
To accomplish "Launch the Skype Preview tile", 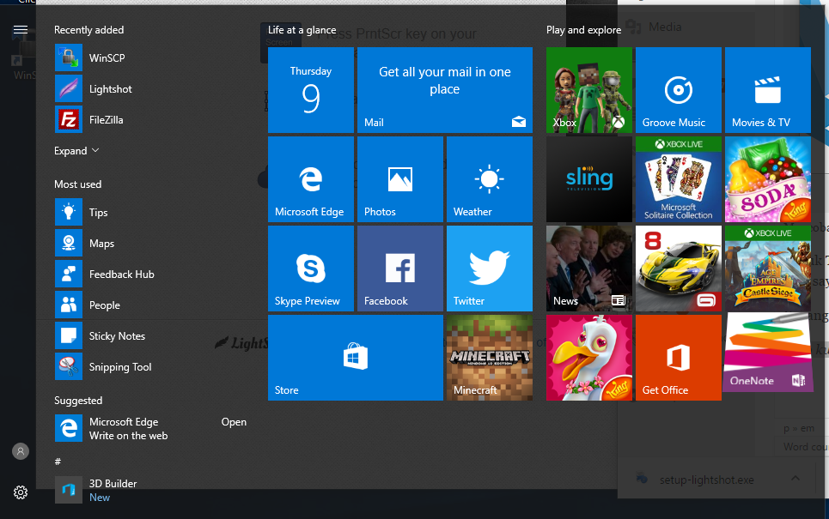I will click(x=311, y=269).
